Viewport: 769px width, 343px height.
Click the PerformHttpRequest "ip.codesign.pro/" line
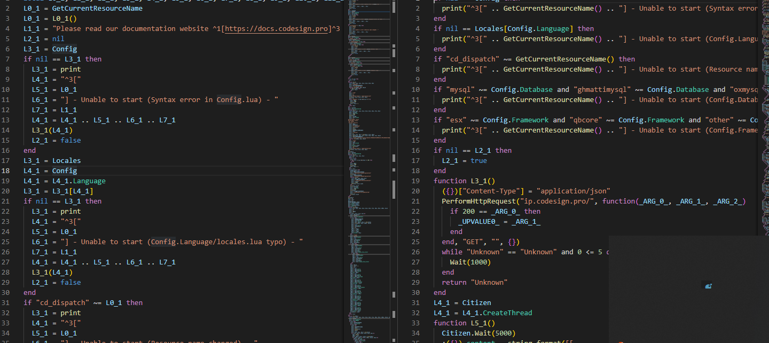tap(594, 201)
